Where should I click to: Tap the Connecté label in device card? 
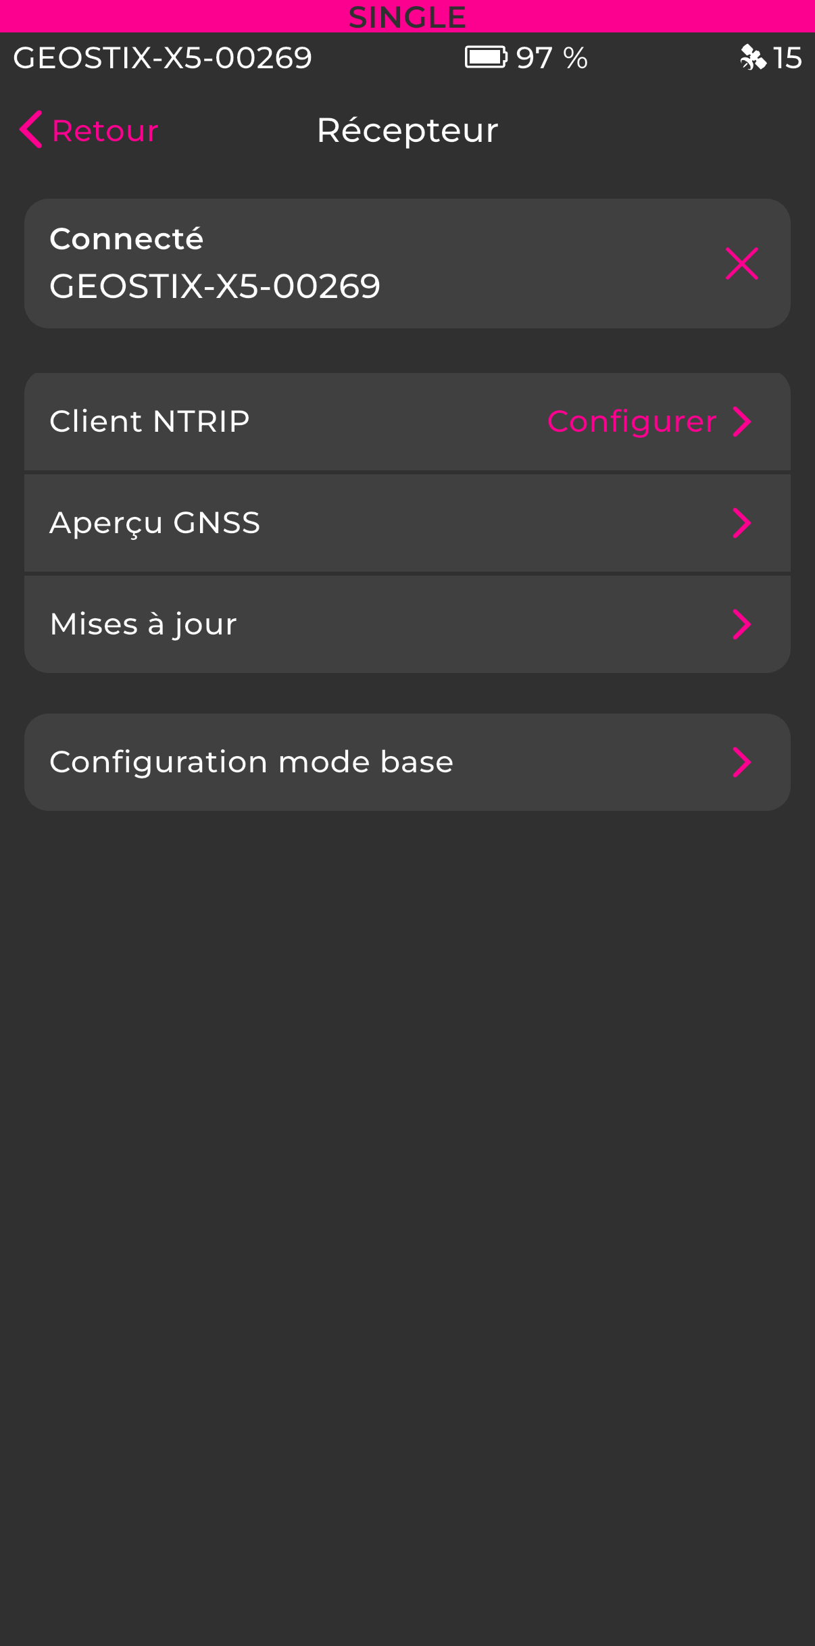point(126,239)
